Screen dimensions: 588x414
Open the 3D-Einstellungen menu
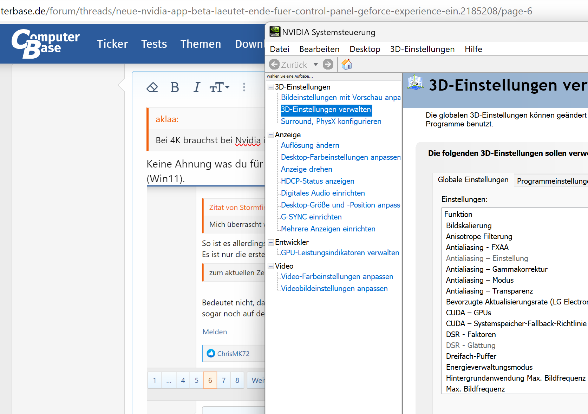423,49
